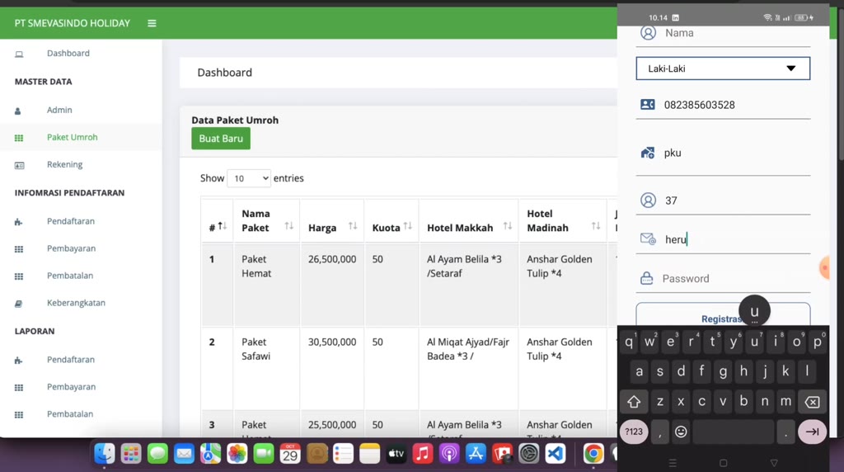Sort table by Harga column
The height and width of the screenshot is (472, 844).
coord(332,228)
